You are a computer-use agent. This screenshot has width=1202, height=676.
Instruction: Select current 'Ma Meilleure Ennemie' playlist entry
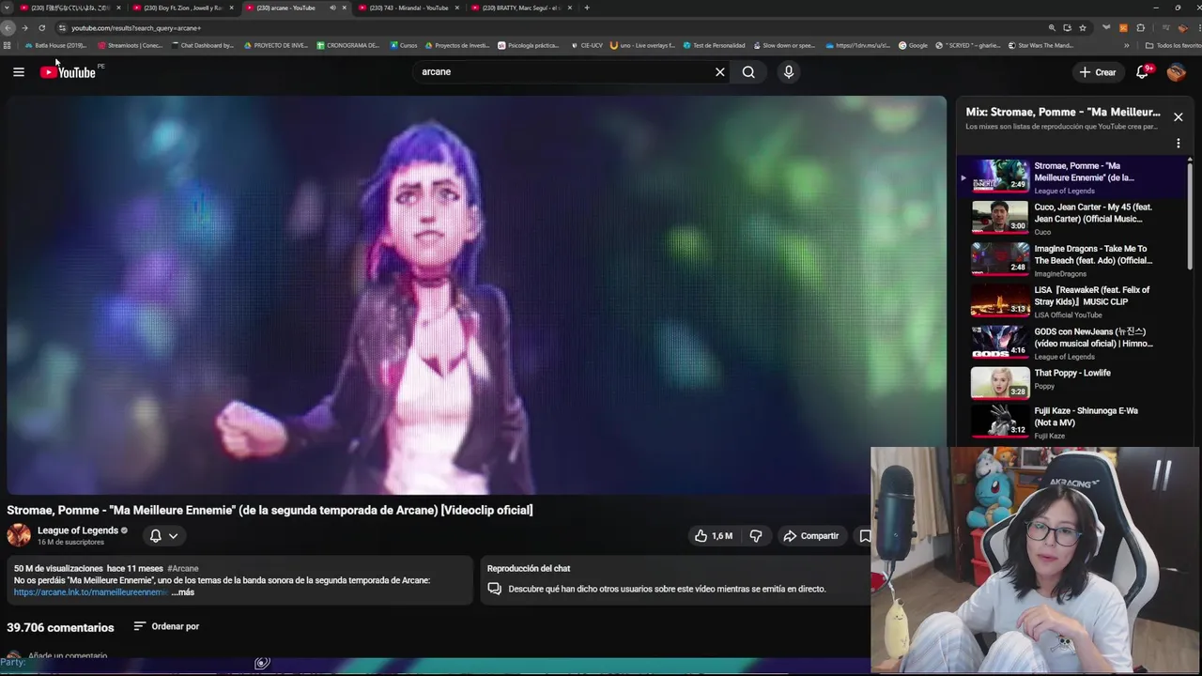click(1072, 176)
